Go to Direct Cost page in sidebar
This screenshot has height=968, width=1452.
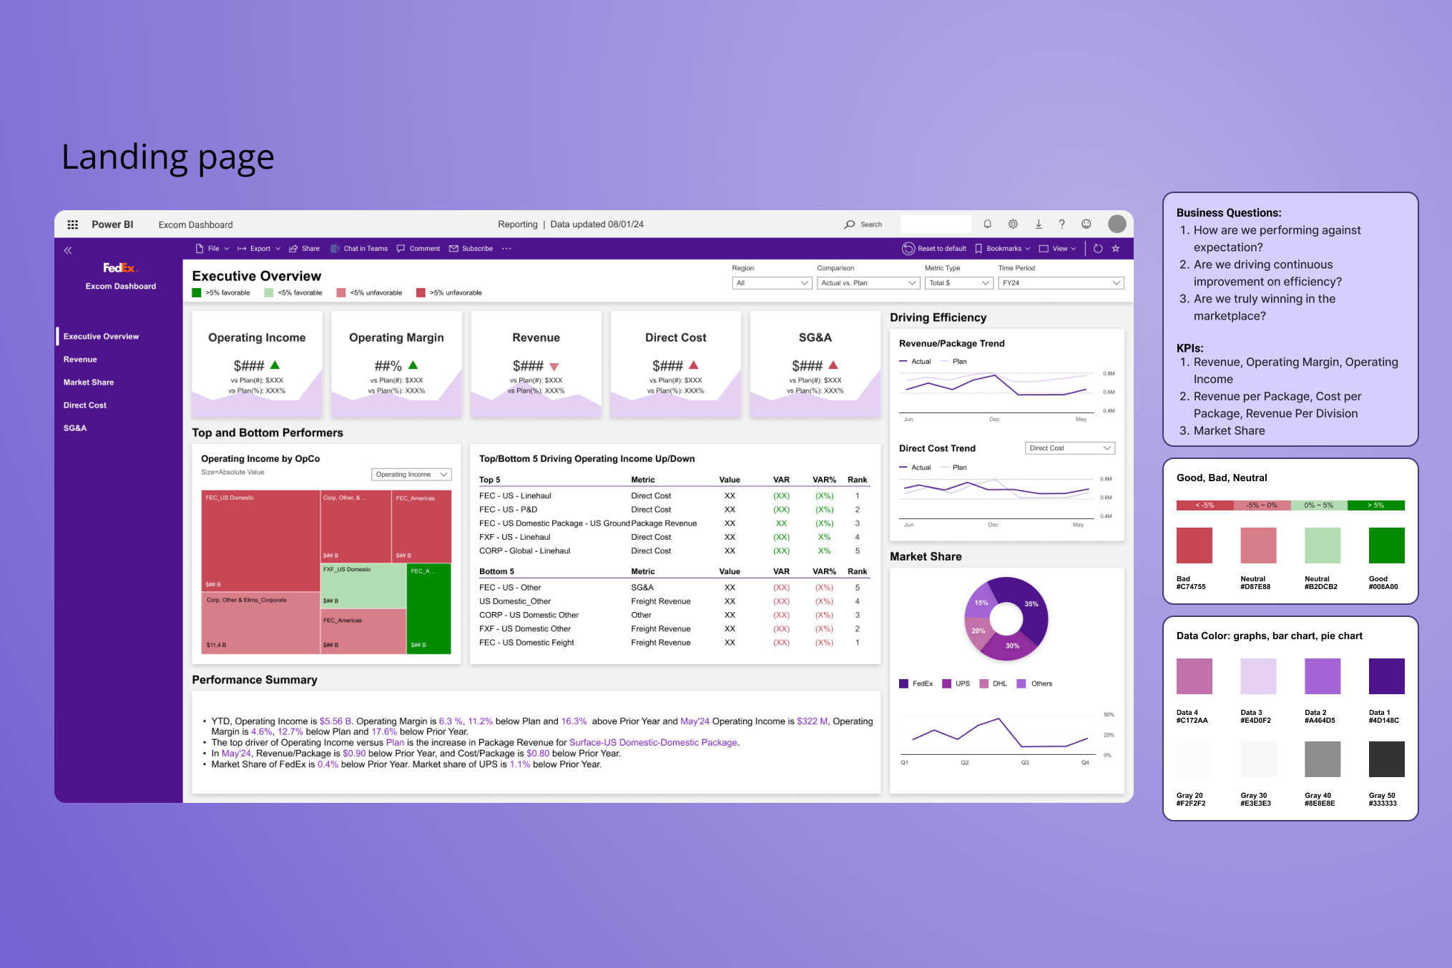84,405
